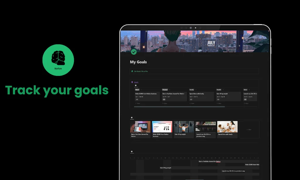Select the timeline view tab icon

click(x=132, y=152)
